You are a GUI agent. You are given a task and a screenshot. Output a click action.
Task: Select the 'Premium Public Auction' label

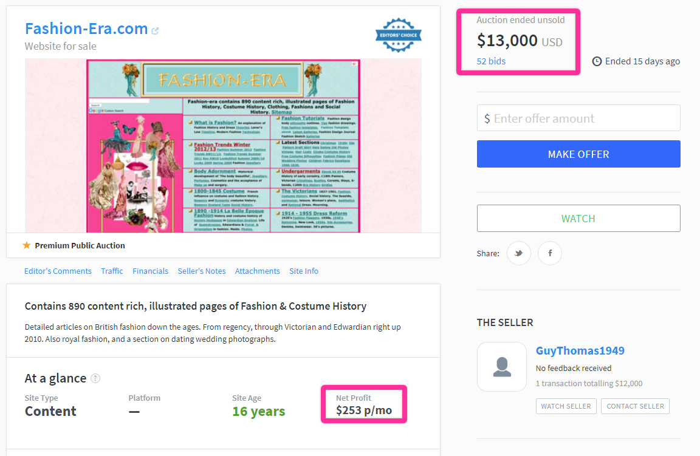click(80, 245)
